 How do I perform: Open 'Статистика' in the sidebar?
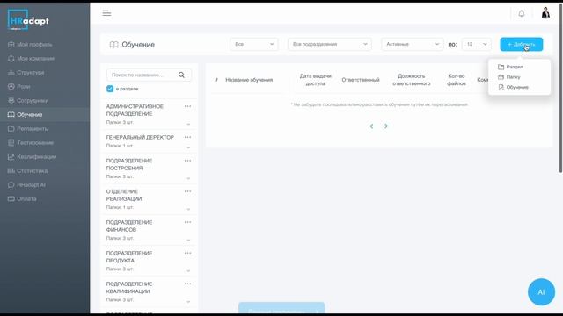pyautogui.click(x=27, y=171)
